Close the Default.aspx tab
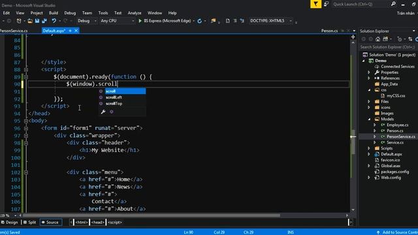The image size is (418, 235). 76,31
